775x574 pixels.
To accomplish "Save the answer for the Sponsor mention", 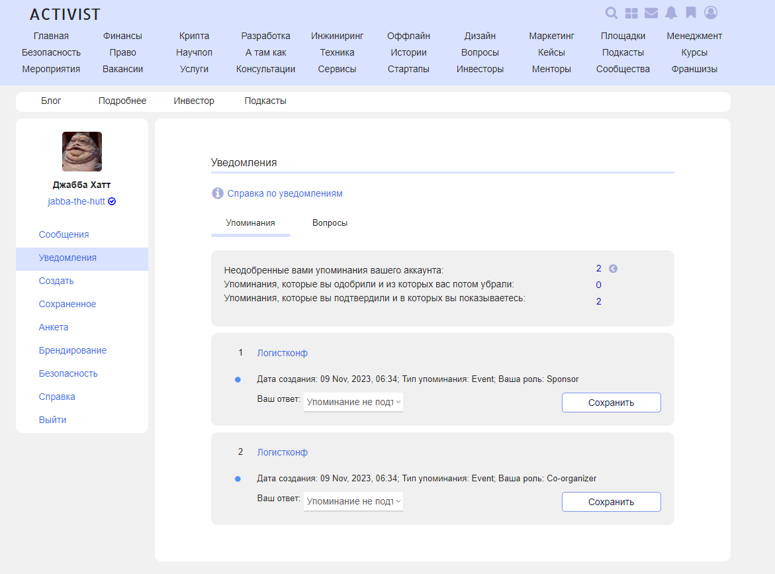I will tap(611, 403).
